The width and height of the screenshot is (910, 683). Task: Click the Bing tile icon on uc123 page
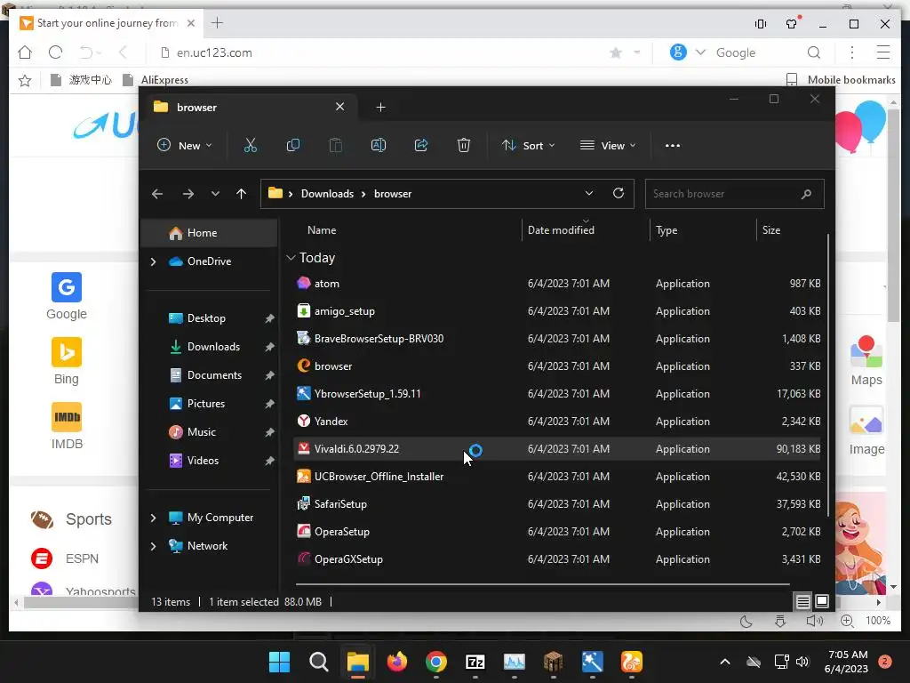(x=66, y=352)
